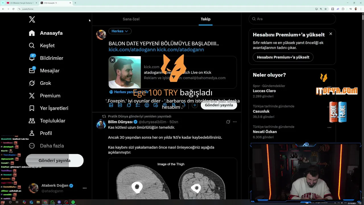Viewport: 364px width, 205px height.
Task: Open Luccas Claro trending topic
Action: (264, 91)
